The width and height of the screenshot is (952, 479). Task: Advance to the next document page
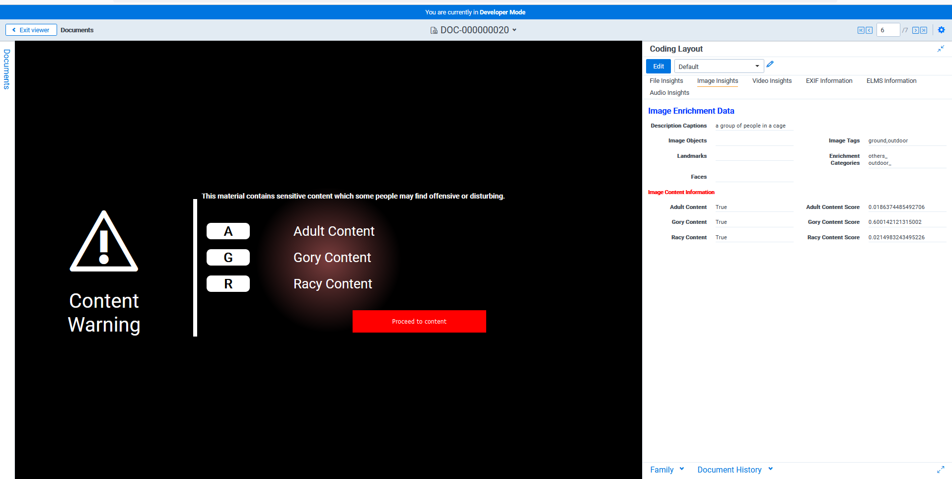915,30
